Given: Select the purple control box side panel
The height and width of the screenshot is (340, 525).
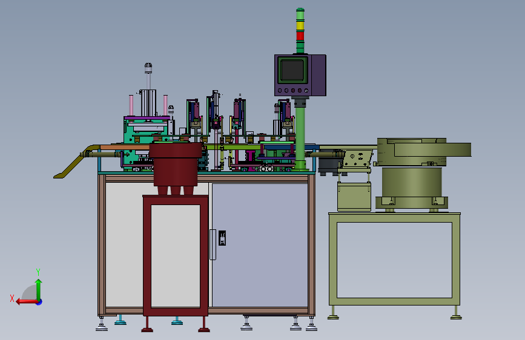Looking at the screenshot, I should tap(319, 75).
